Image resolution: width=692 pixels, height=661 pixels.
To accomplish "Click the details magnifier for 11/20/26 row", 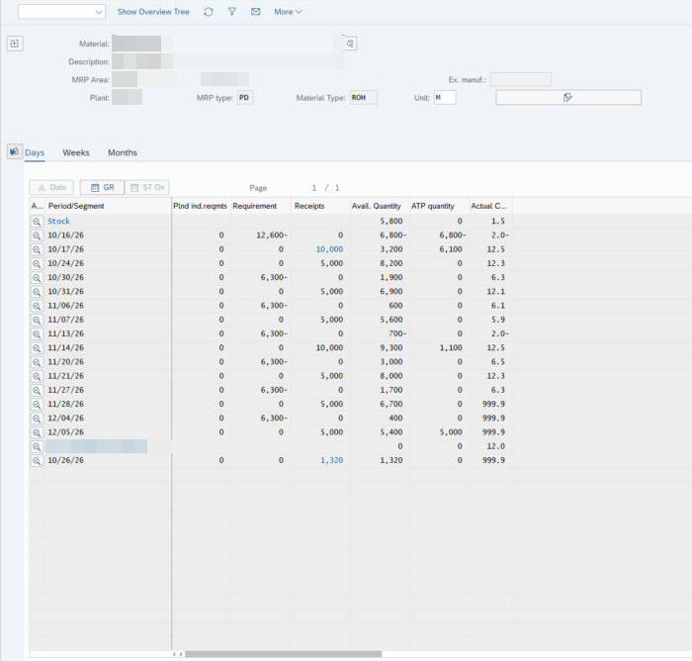I will point(37,362).
